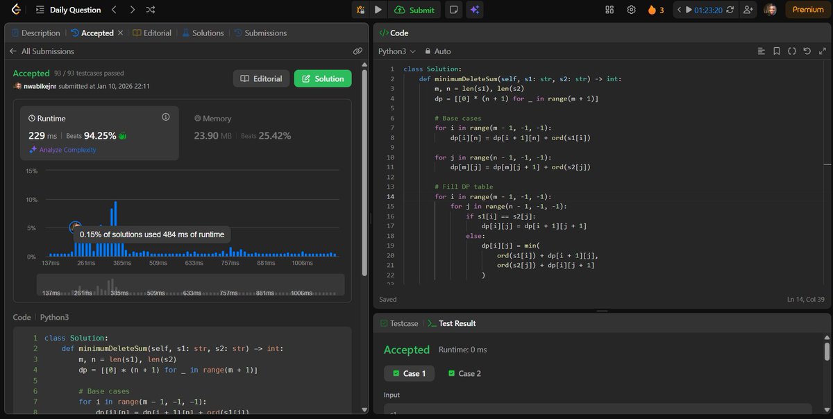
Task: Click the bookmark icon in editor
Action: (775, 51)
